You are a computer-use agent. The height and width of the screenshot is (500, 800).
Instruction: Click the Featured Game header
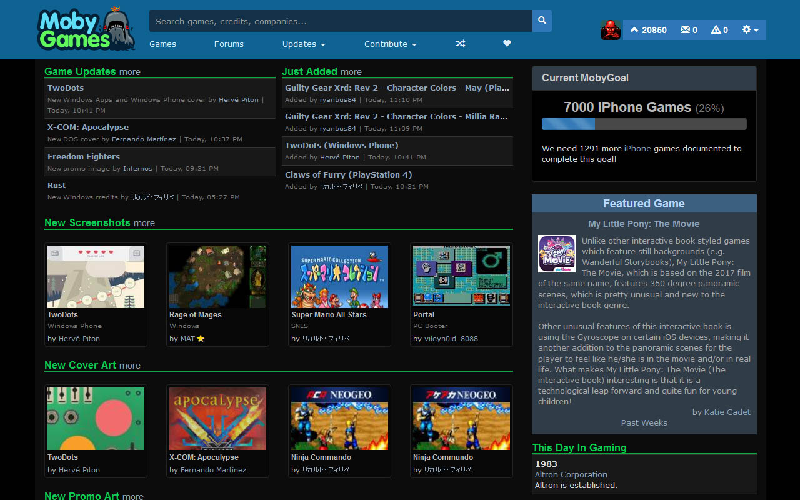[644, 204]
